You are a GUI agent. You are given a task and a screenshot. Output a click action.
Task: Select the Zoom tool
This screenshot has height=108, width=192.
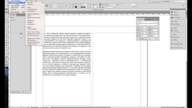pyautogui.click(x=7, y=54)
